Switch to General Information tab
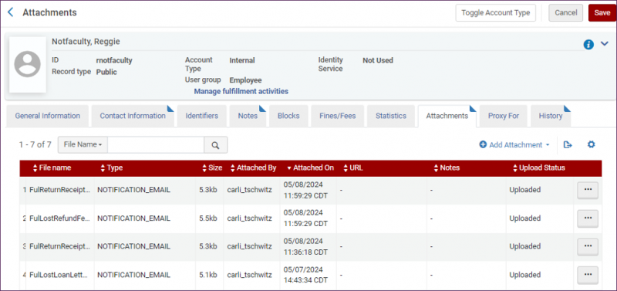The height and width of the screenshot is (291, 617). tap(47, 116)
